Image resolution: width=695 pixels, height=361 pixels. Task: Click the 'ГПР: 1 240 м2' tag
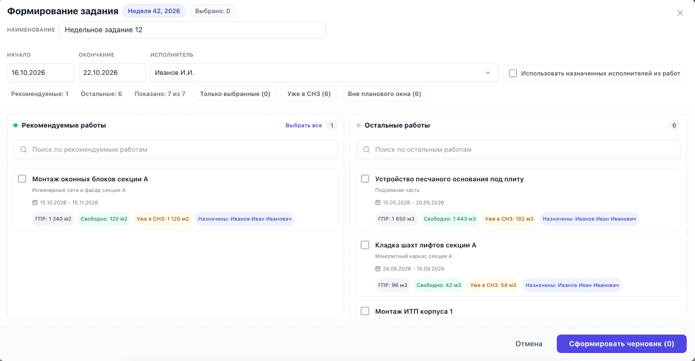[53, 219]
